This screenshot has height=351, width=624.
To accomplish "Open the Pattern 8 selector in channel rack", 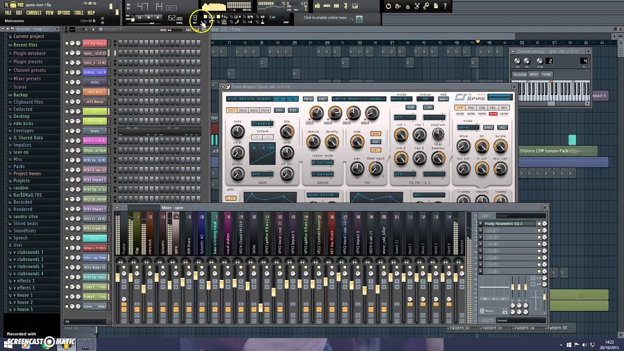I will click(113, 29).
